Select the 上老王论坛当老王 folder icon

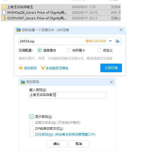click(4, 7)
